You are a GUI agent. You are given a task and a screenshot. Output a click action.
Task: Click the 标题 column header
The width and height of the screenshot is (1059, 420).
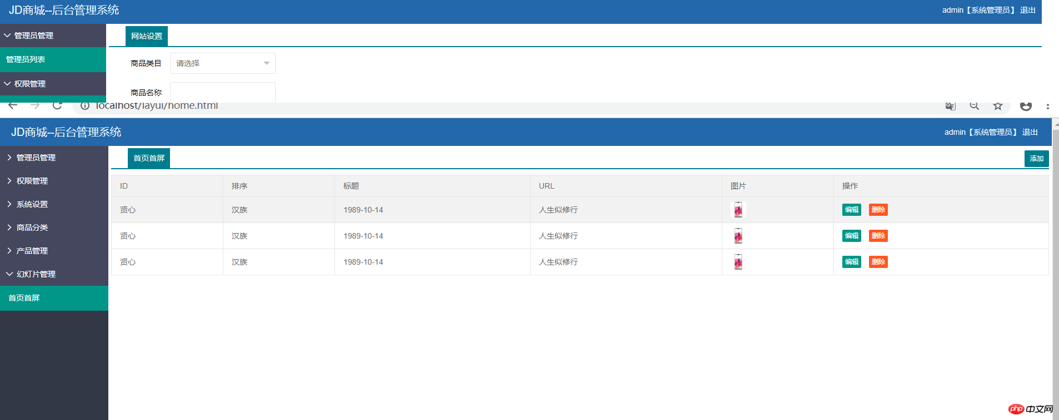432,186
